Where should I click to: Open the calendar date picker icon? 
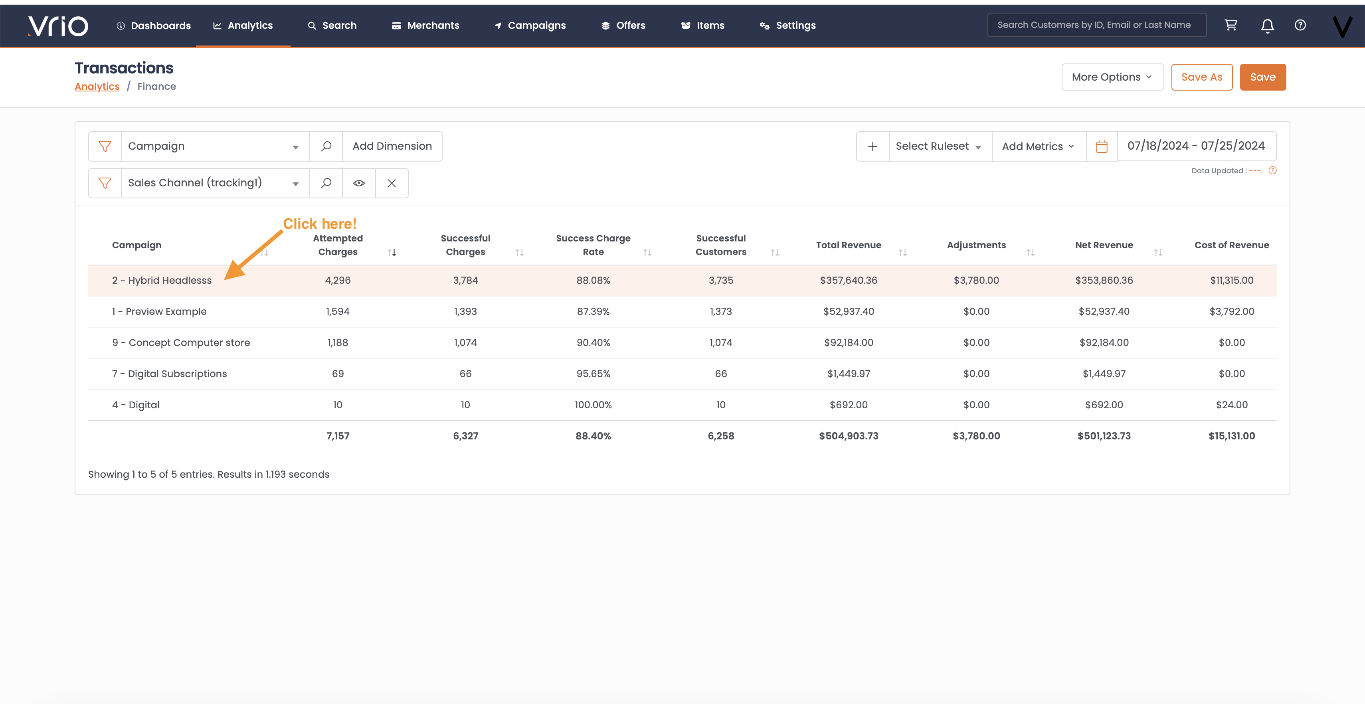click(1102, 146)
